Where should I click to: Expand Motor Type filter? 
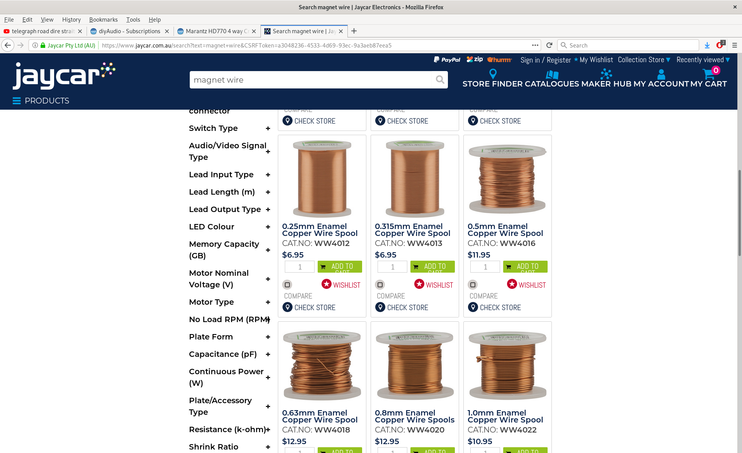[x=268, y=302]
